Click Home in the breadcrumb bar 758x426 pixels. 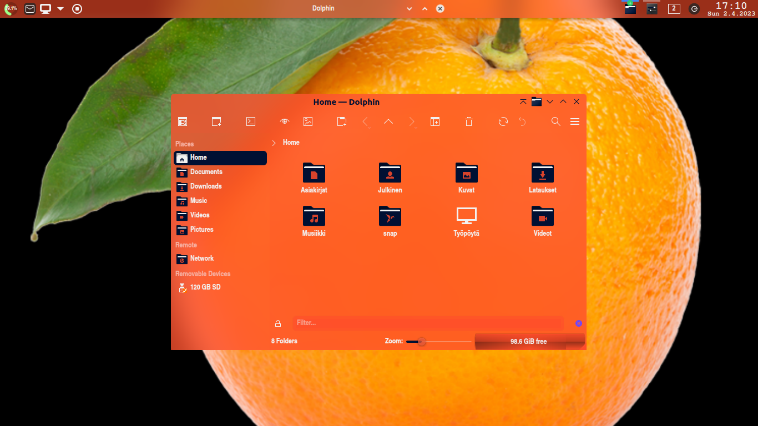point(291,143)
